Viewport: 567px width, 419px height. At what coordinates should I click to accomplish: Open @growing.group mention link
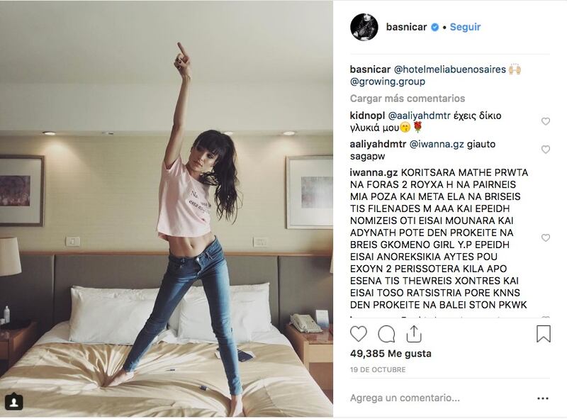387,82
